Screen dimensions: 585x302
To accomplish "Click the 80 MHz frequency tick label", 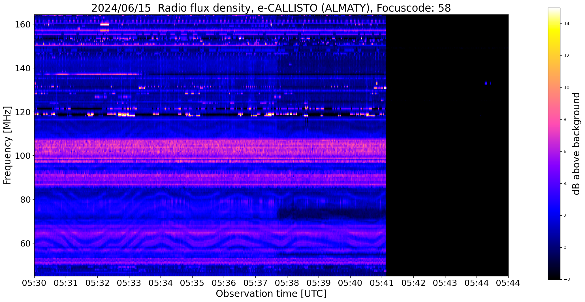I will pyautogui.click(x=25, y=200).
